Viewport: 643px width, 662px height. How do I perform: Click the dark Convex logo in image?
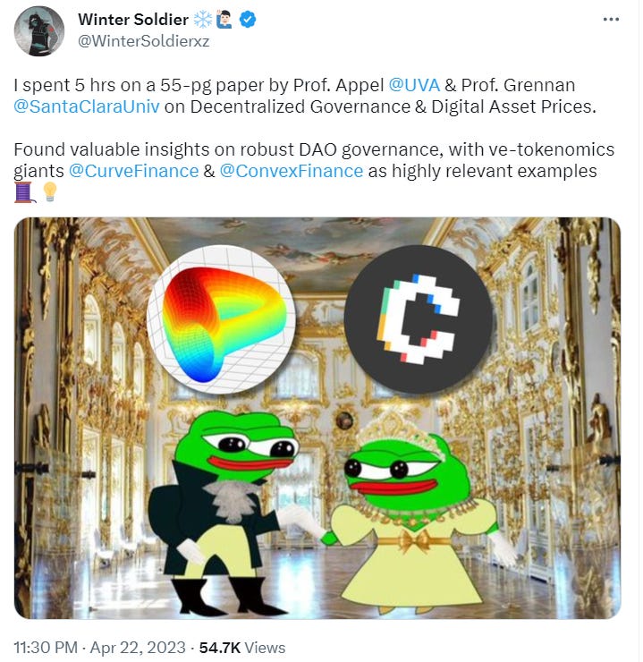coord(419,319)
